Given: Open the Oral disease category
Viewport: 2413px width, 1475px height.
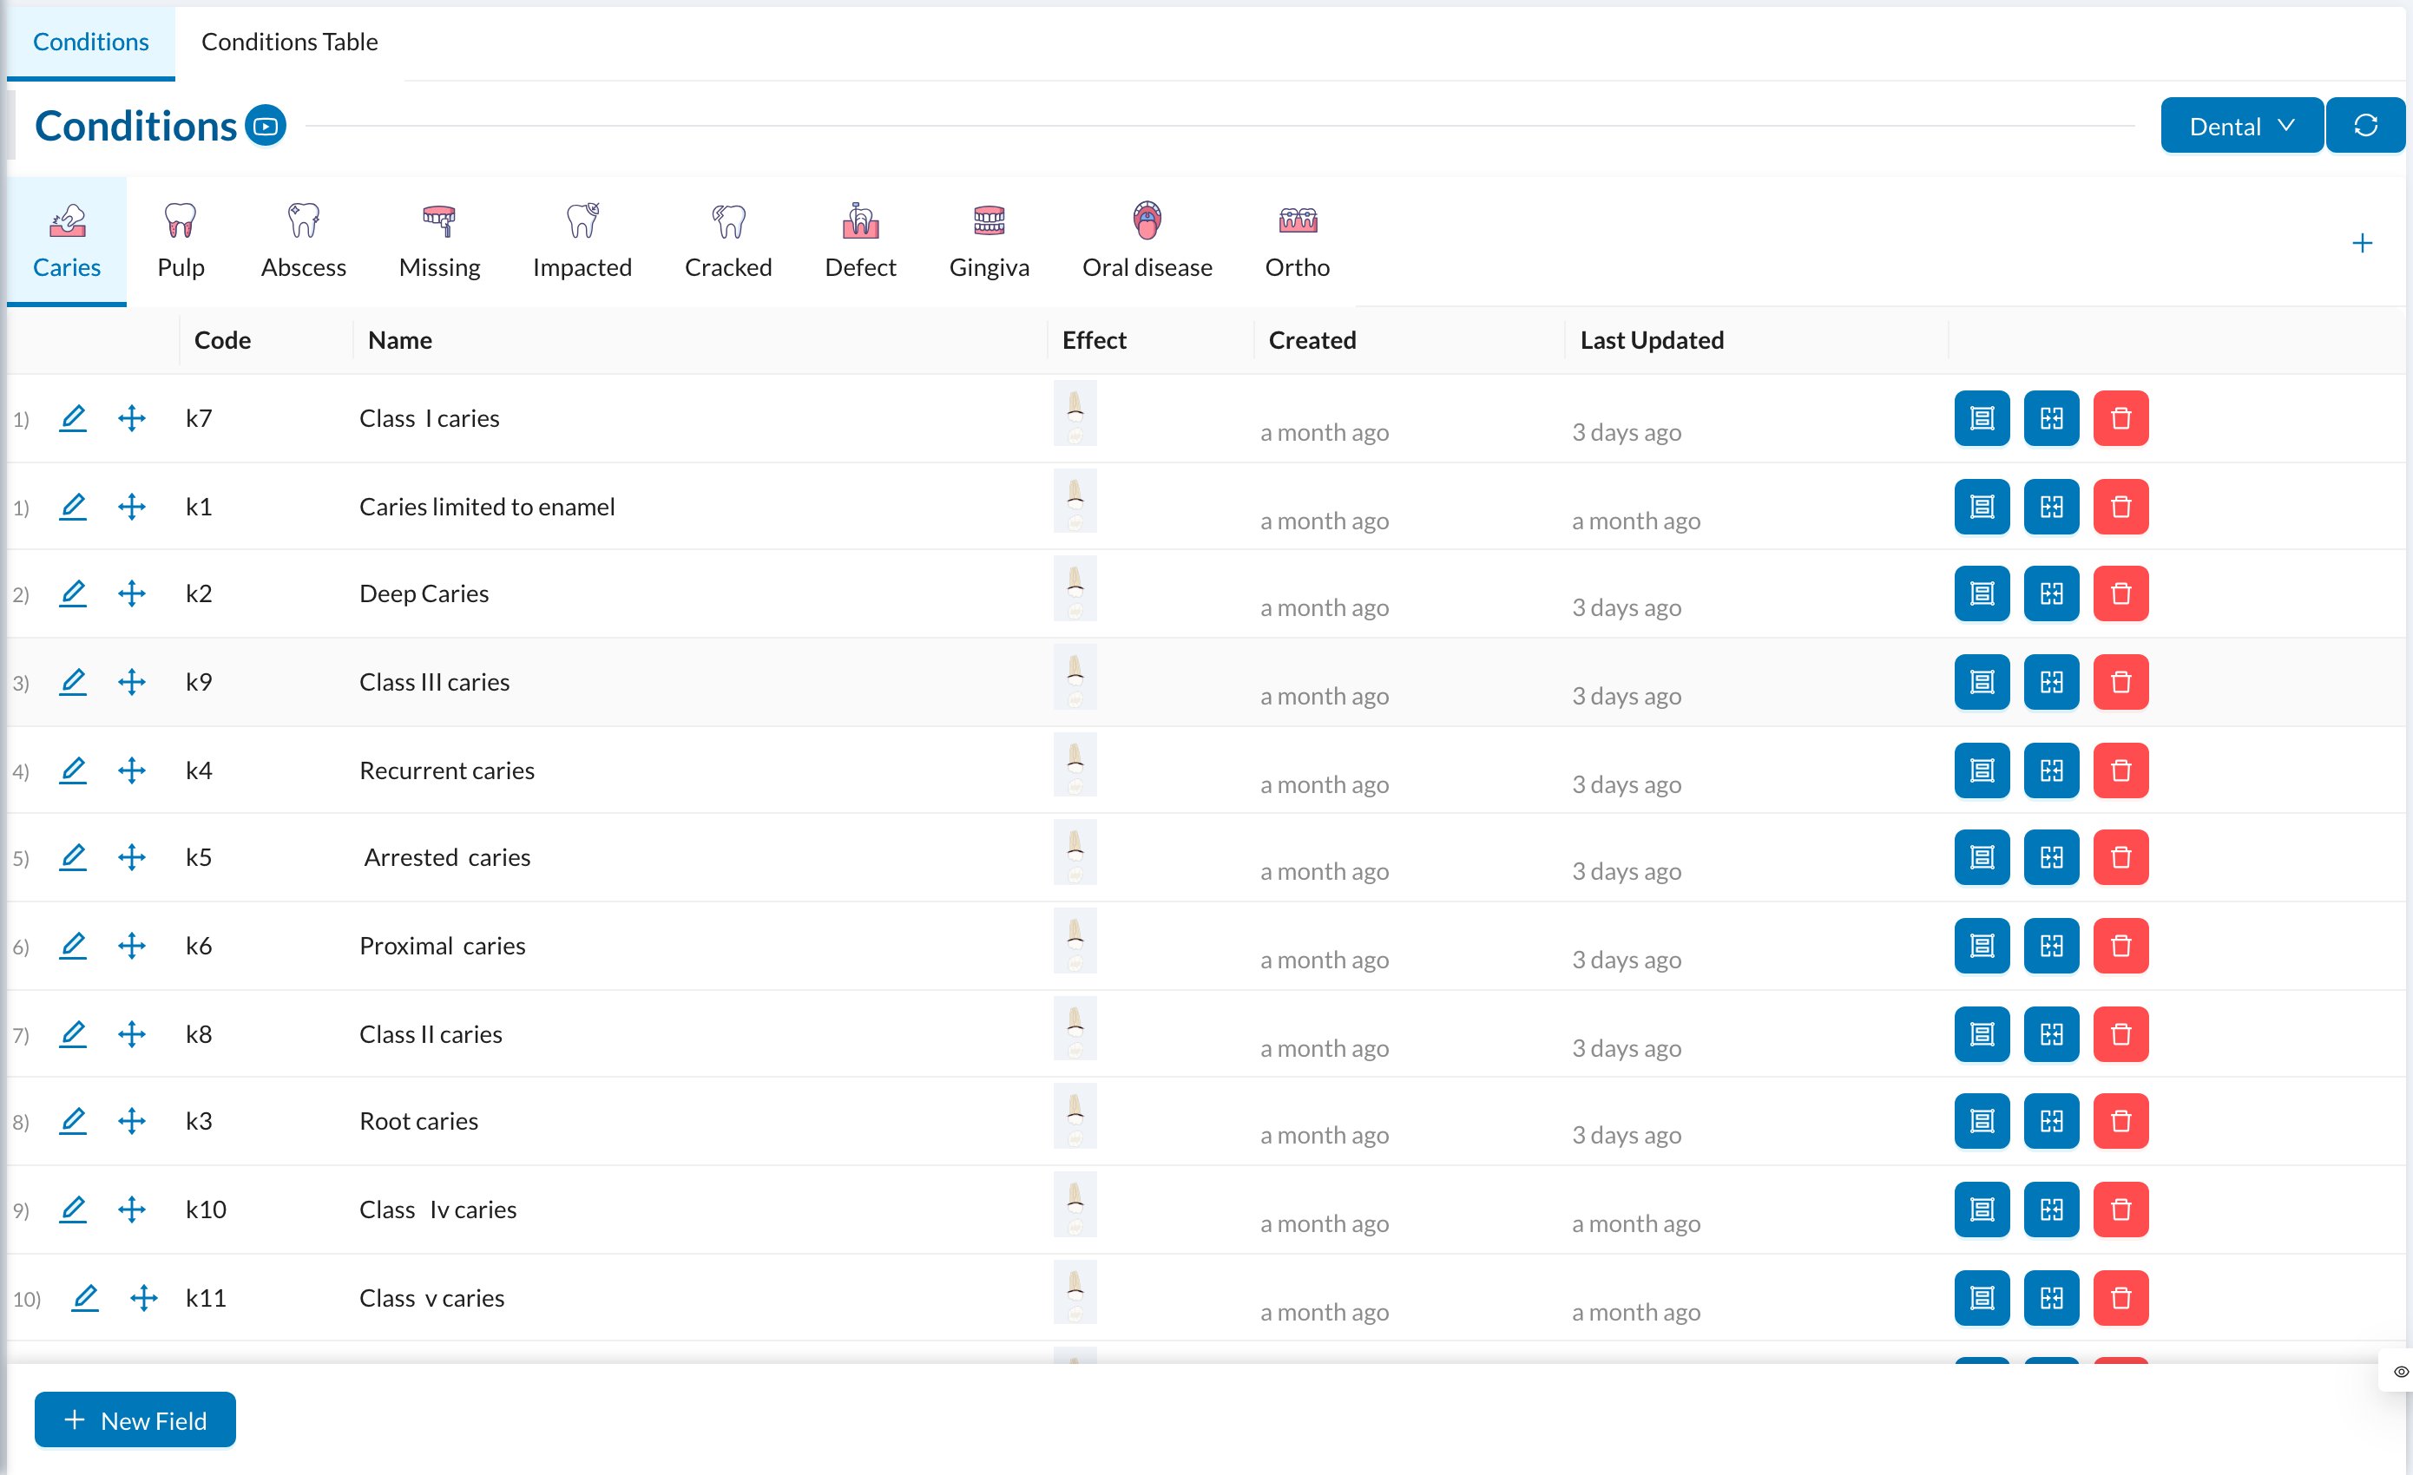Looking at the screenshot, I should click(1147, 241).
